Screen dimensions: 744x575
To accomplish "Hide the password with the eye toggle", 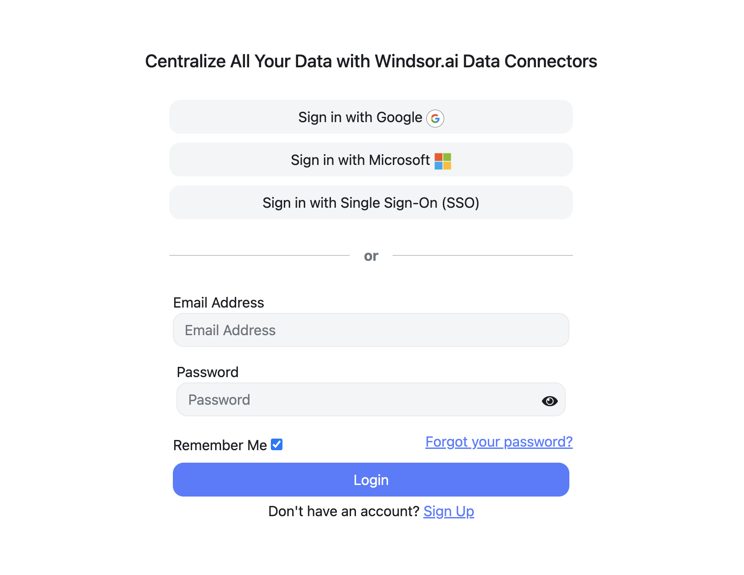I will click(x=550, y=401).
